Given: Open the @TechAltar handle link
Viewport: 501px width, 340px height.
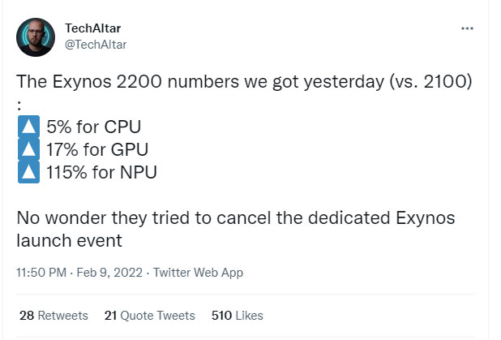Looking at the screenshot, I should point(95,44).
